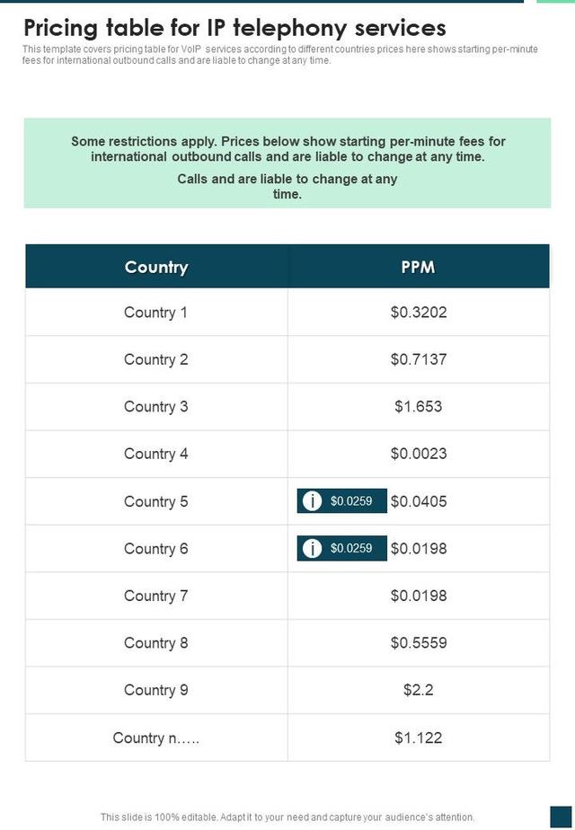This screenshot has height=830, width=575.
Task: Click the Country 9 cell
Action: [x=156, y=690]
